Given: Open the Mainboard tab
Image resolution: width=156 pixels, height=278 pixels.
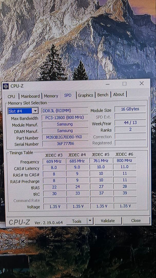Looking at the screenshot, I should point(30,96).
